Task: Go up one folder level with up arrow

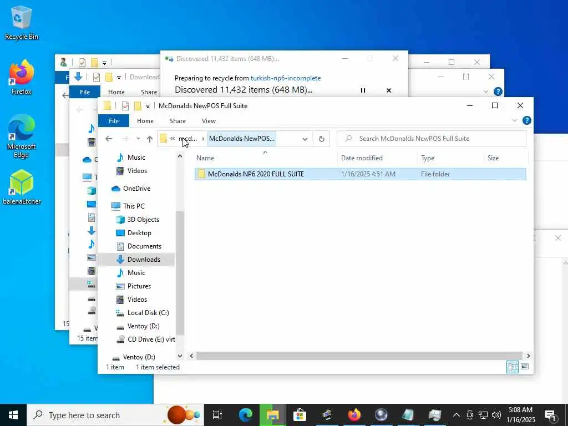Action: pos(150,139)
